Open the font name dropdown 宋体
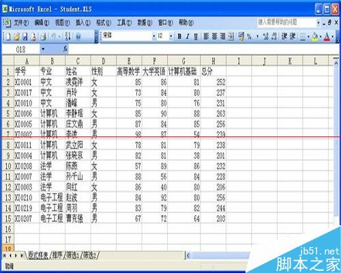Image resolution: width=341 pixels, height=273 pixels. pos(154,36)
